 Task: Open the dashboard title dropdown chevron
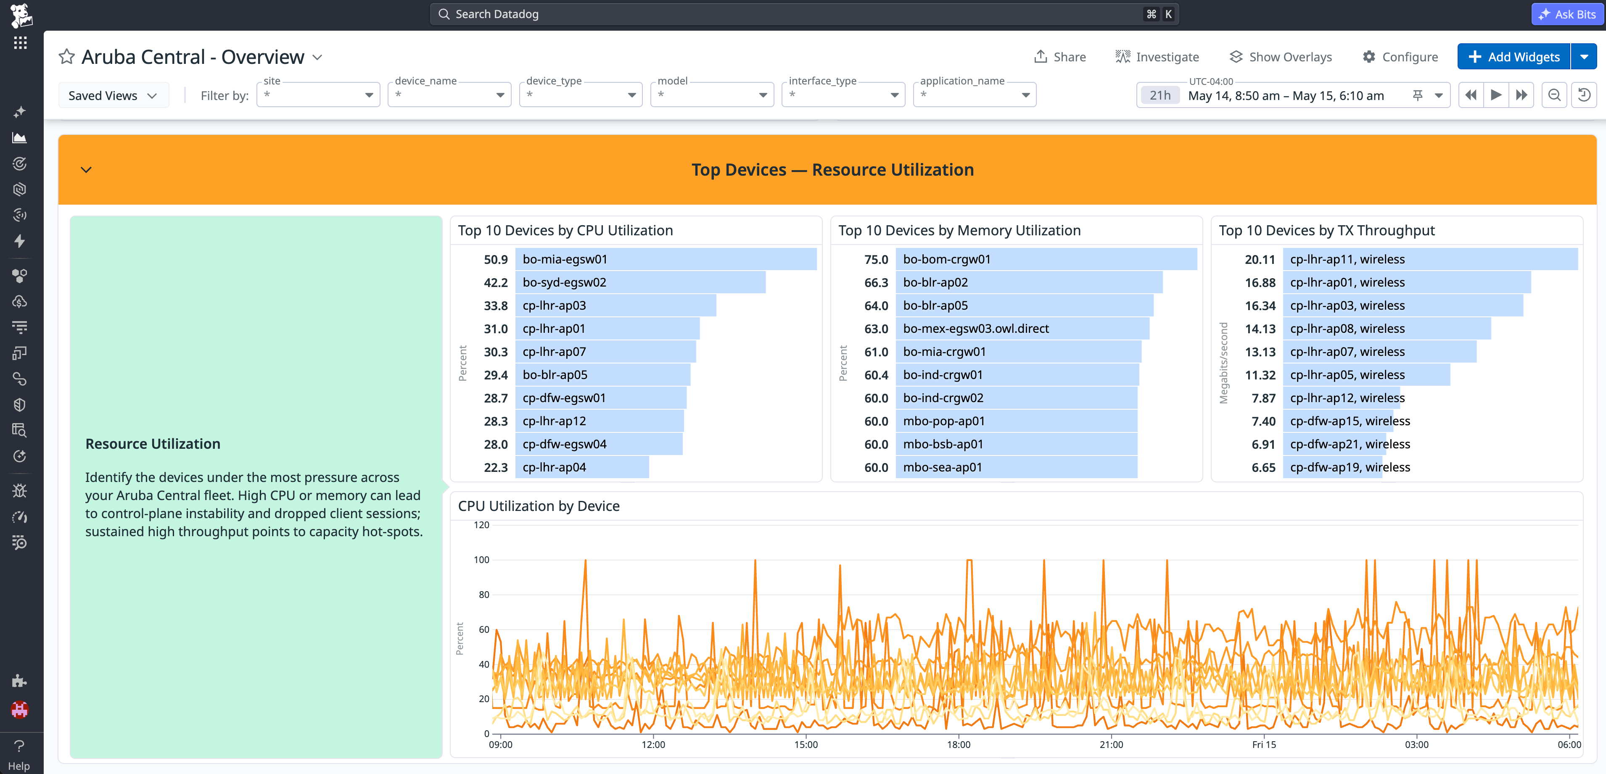[317, 57]
